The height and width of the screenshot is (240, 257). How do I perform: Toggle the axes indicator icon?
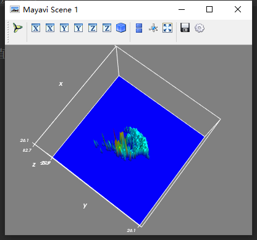pyautogui.click(x=153, y=28)
